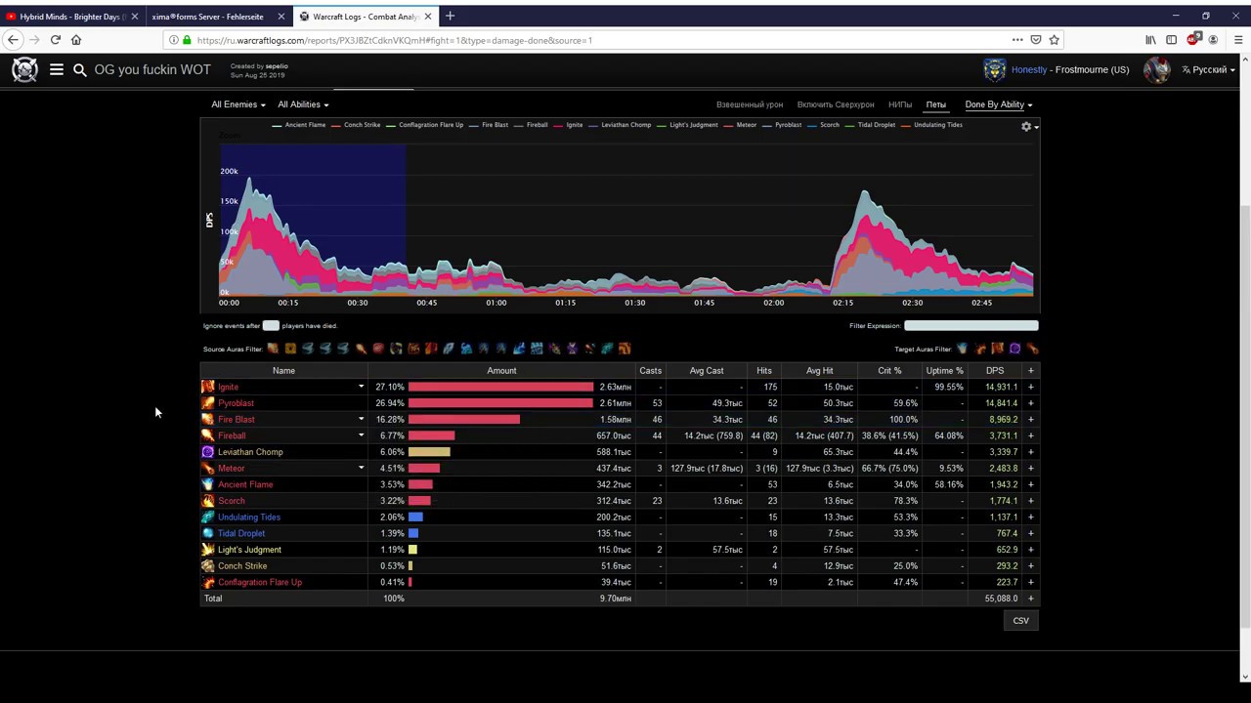Click the Conflagration Flare Up ability icon

pyautogui.click(x=207, y=582)
